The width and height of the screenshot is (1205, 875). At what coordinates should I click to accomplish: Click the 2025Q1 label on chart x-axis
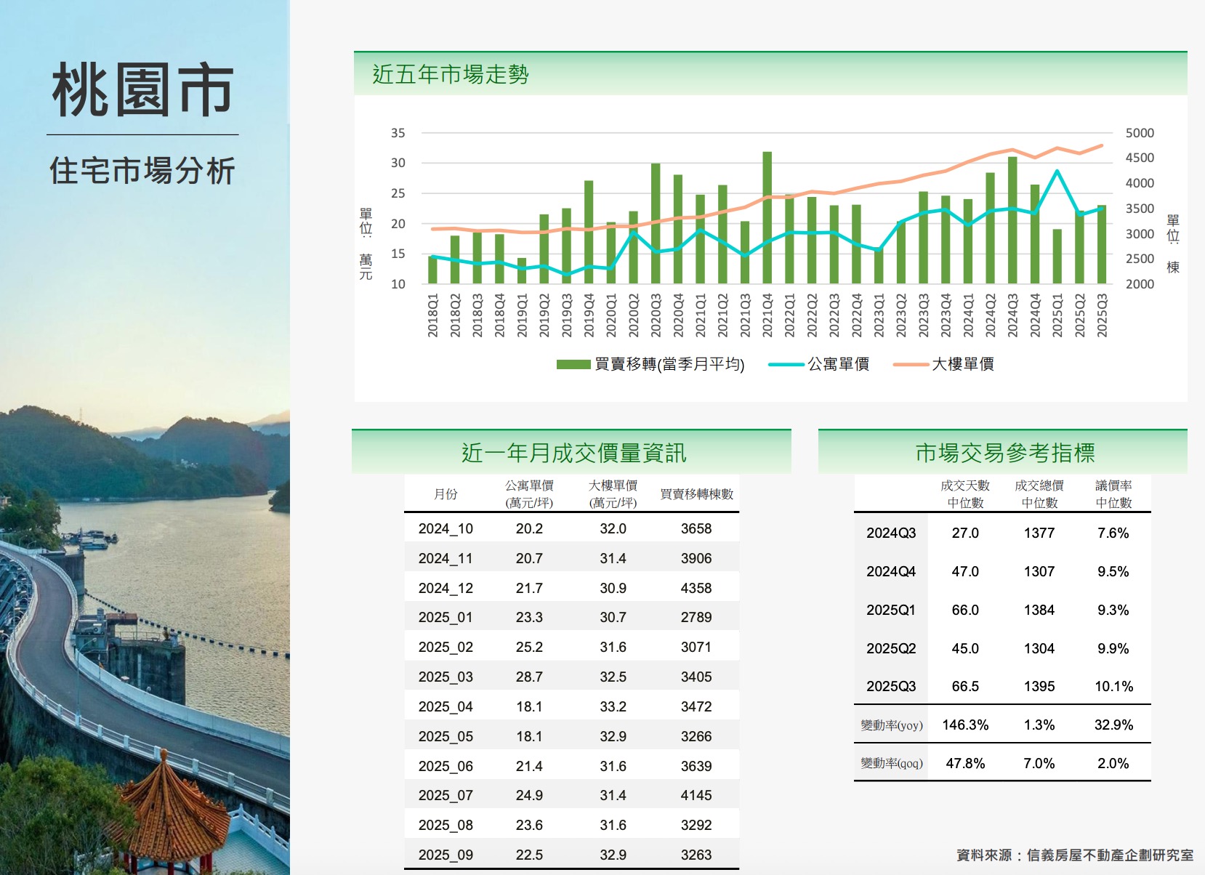pyautogui.click(x=1057, y=315)
